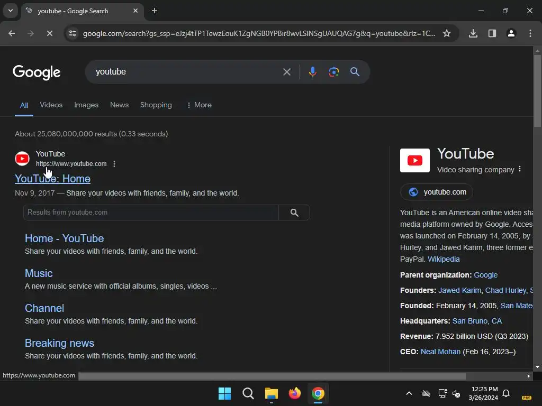The image size is (542, 406).
Task: Visit youtube.com from knowledge panel button
Action: [437, 192]
